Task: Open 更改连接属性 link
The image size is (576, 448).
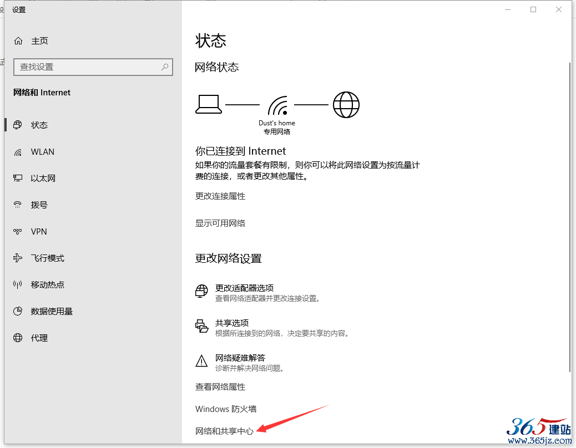Action: point(220,196)
